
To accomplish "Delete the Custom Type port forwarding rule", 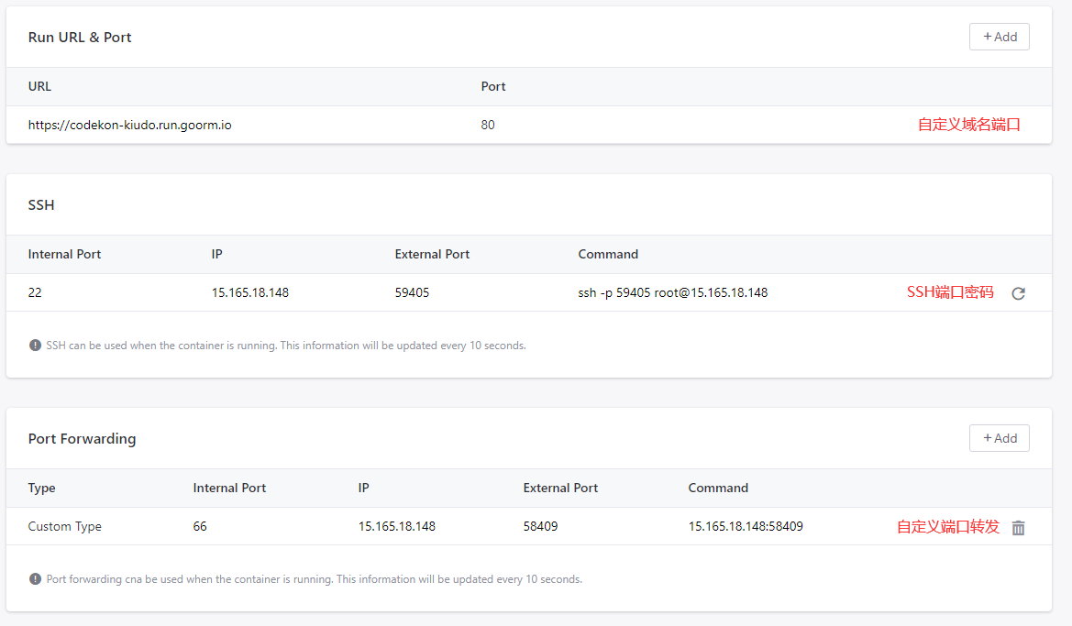I will [1018, 528].
